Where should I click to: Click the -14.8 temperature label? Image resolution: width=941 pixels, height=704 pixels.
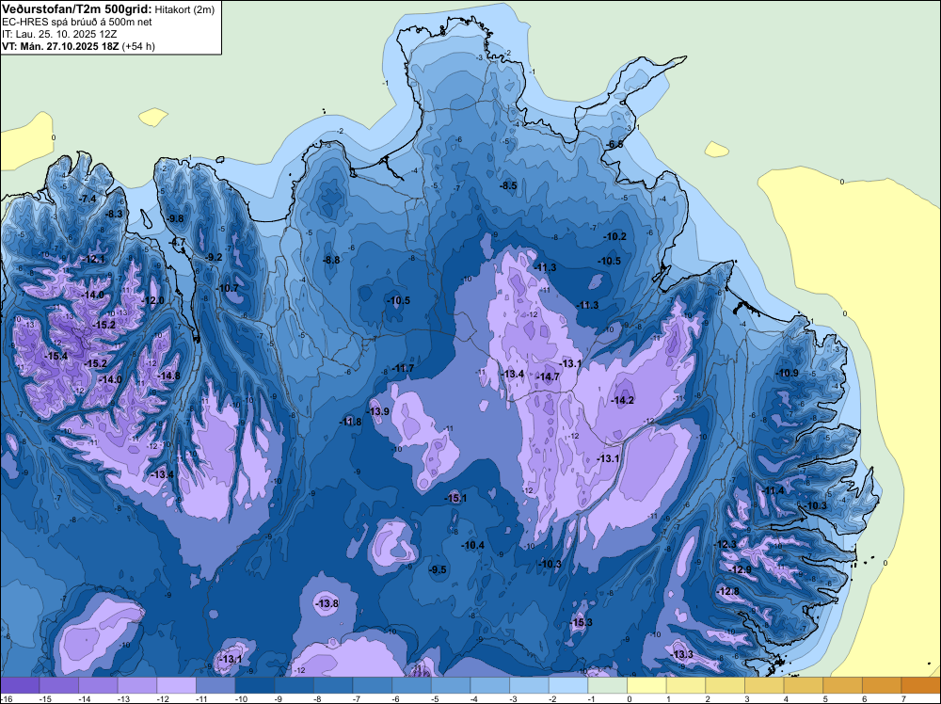[x=168, y=376]
